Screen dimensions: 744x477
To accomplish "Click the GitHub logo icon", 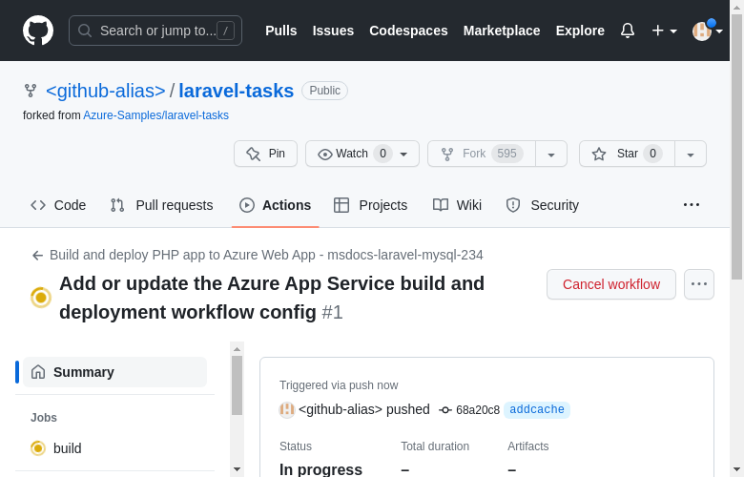I will click(x=38, y=31).
